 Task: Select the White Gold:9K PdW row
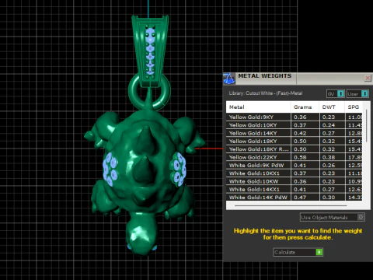(x=295, y=165)
